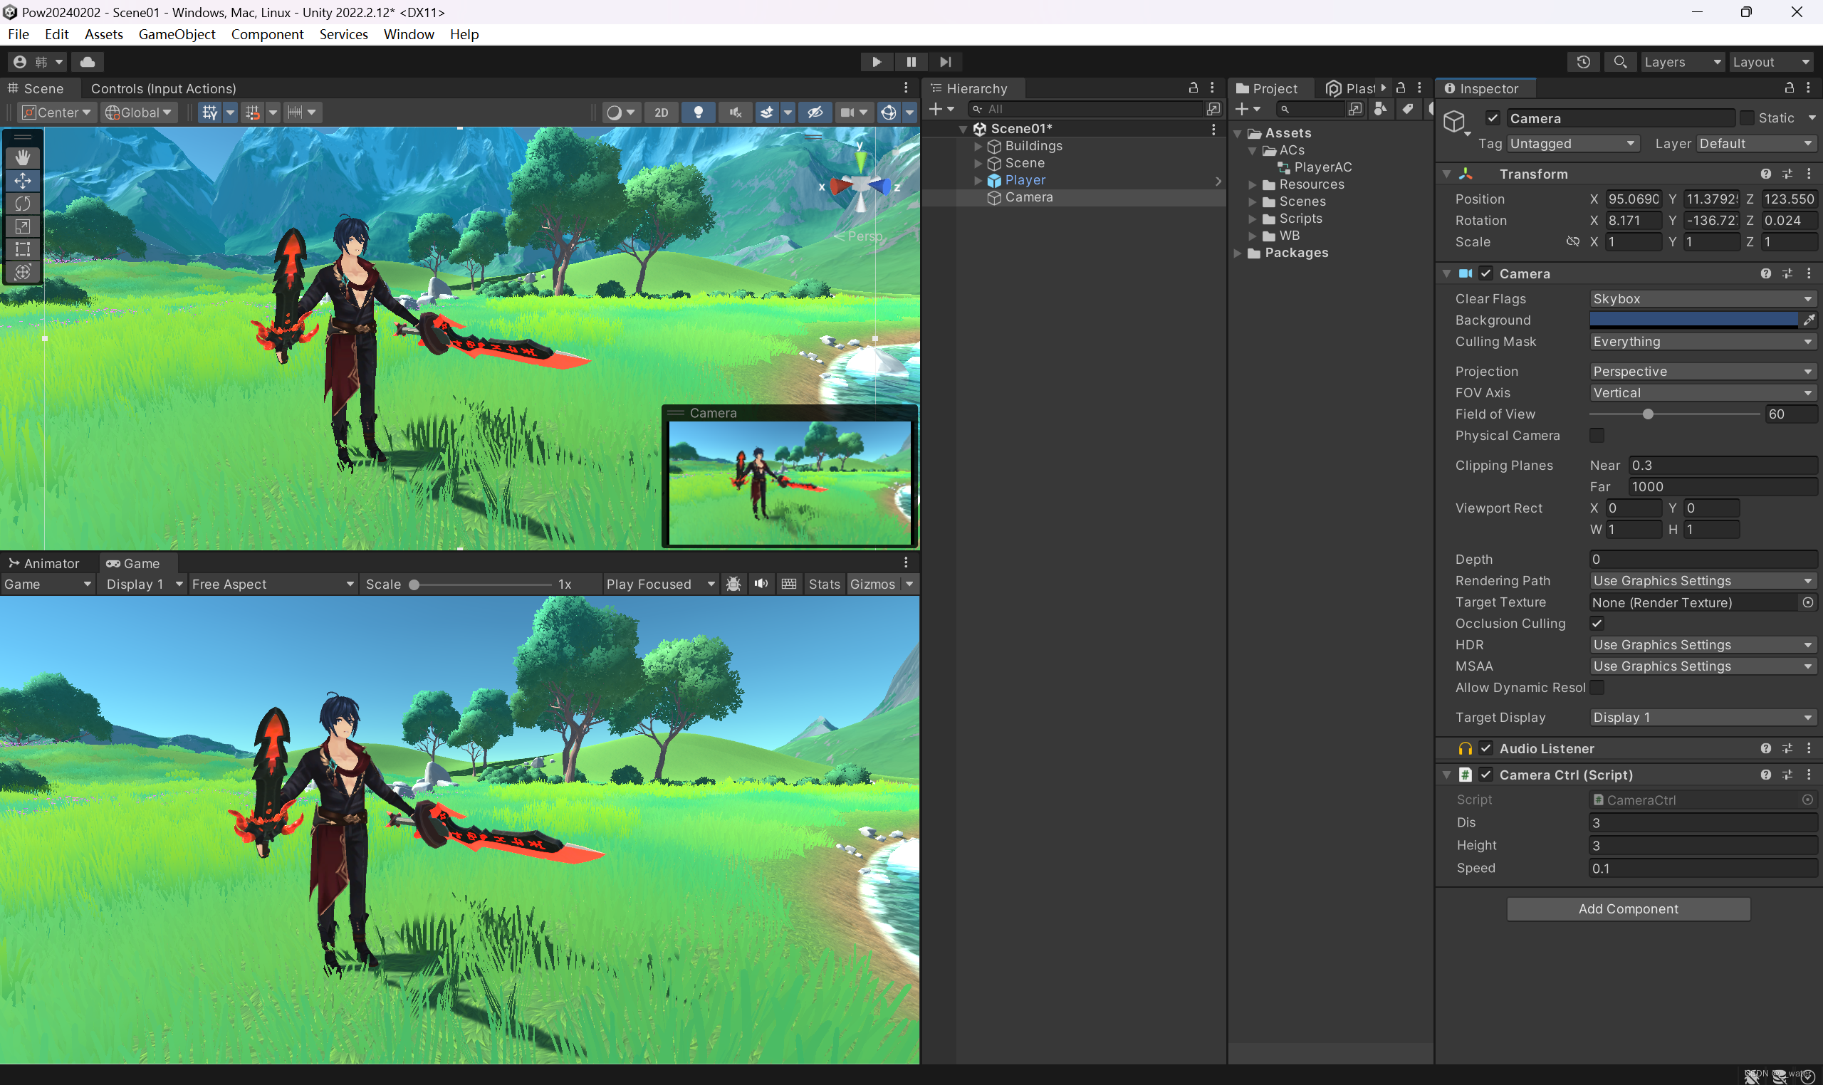Image resolution: width=1823 pixels, height=1085 pixels.
Task: Select Camera object in Hierarchy panel
Action: 1028,196
